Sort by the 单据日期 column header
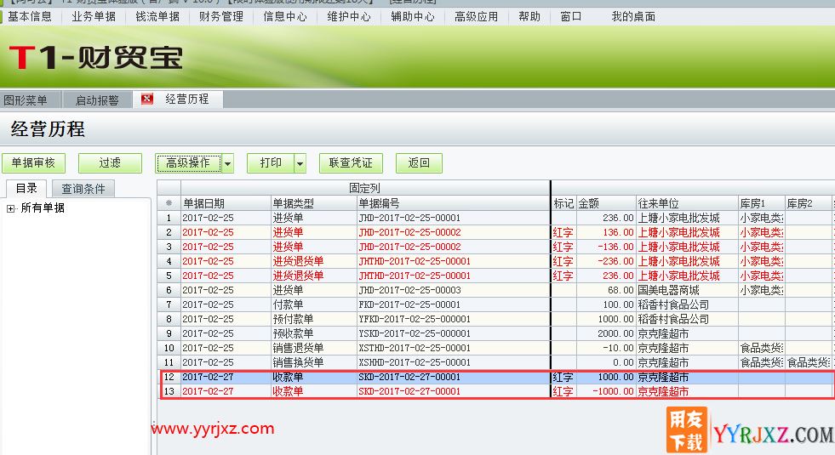Viewport: 835px width, 455px height. click(x=226, y=203)
